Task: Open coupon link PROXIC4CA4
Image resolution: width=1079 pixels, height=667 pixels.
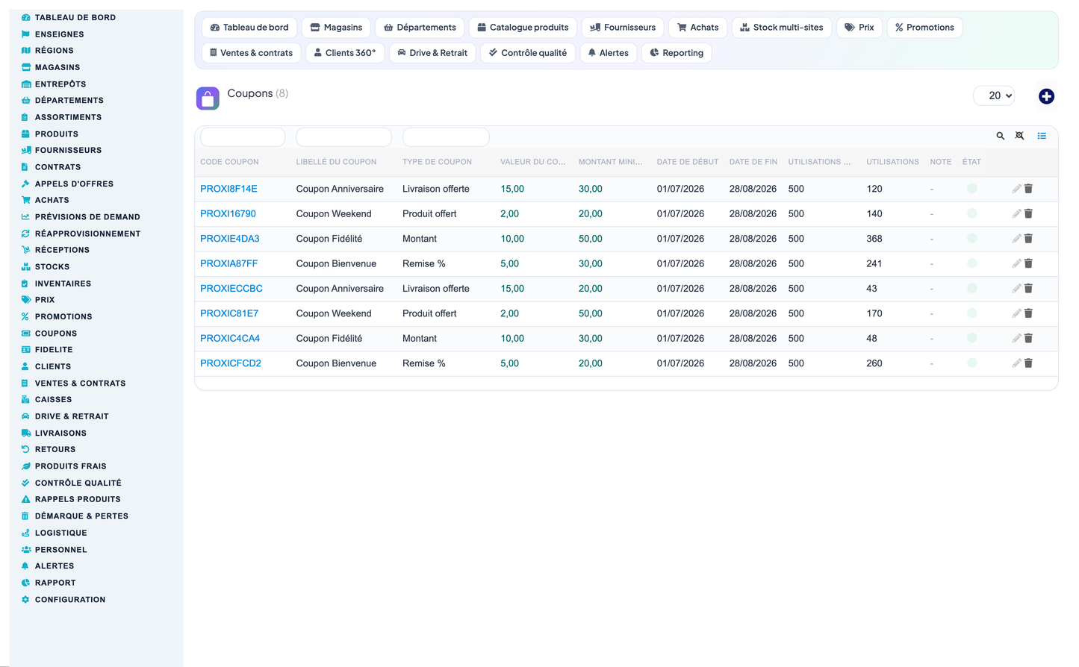Action: coord(230,339)
